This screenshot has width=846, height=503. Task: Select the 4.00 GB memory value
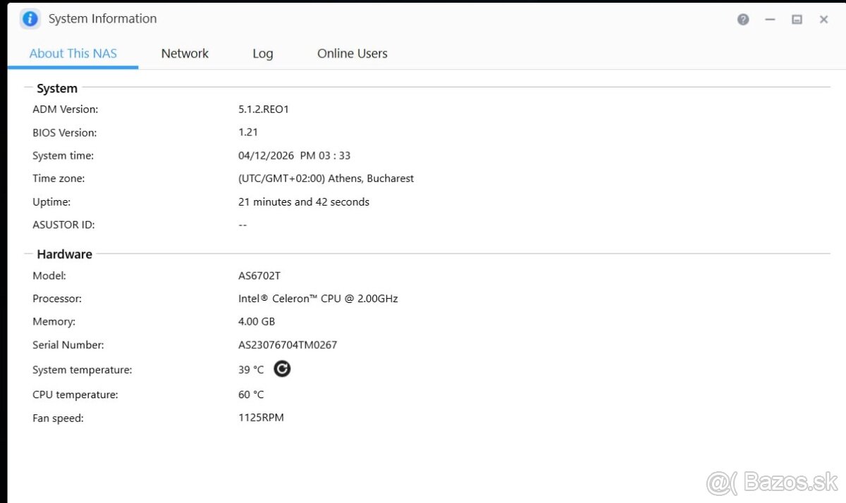click(257, 322)
